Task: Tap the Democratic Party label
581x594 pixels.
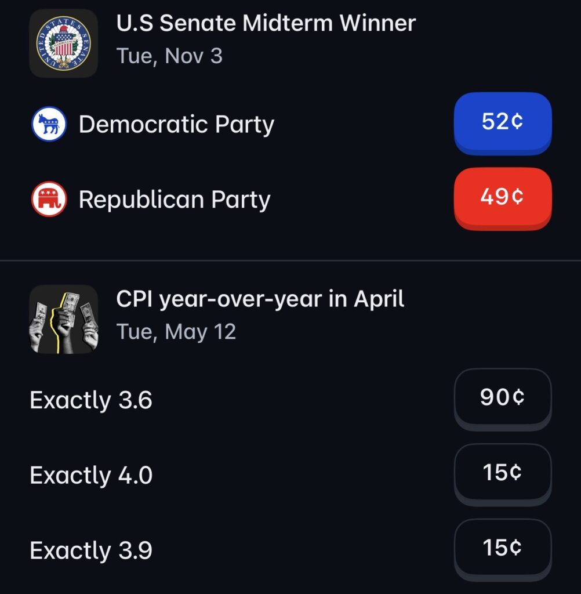Action: (176, 125)
